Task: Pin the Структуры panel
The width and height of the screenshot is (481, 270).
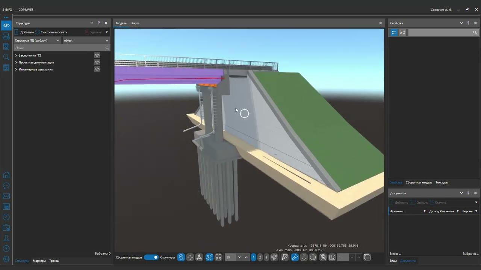Action: tap(99, 23)
